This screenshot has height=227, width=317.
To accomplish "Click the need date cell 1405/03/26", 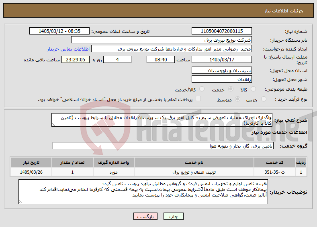I will 31,172.
